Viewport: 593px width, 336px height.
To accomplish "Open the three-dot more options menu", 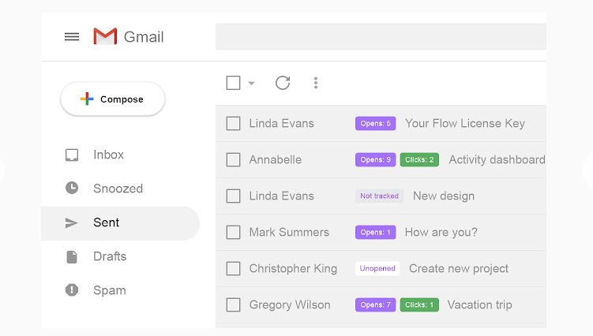I will click(316, 83).
